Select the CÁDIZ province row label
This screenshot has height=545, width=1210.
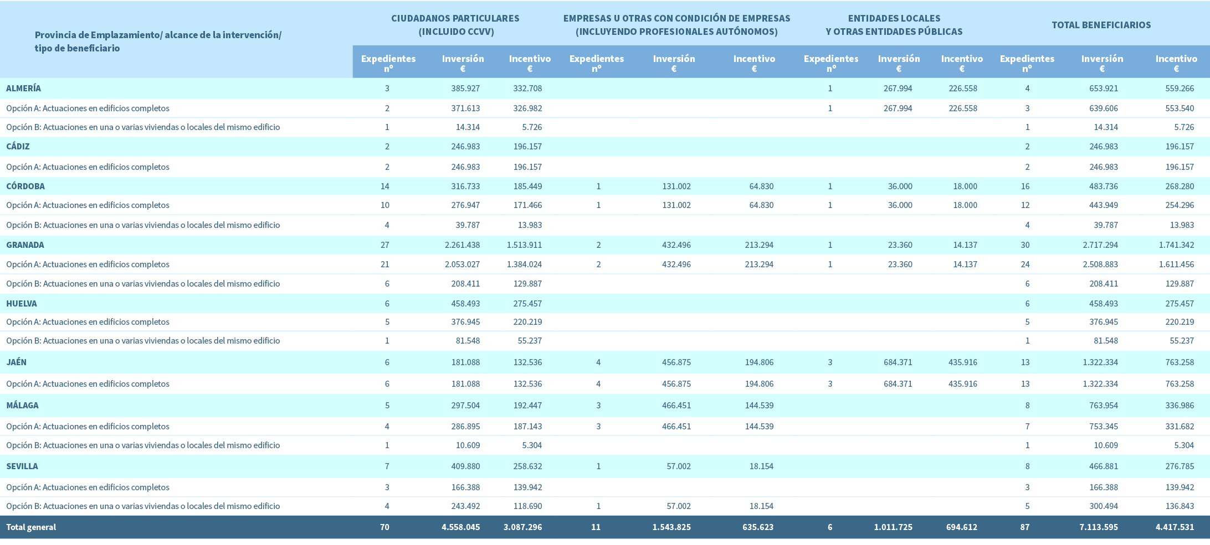(18, 147)
